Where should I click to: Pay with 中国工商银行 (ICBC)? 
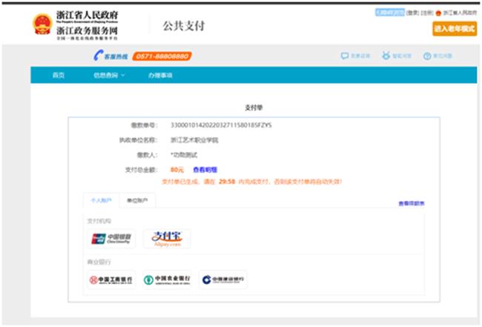tap(111, 280)
